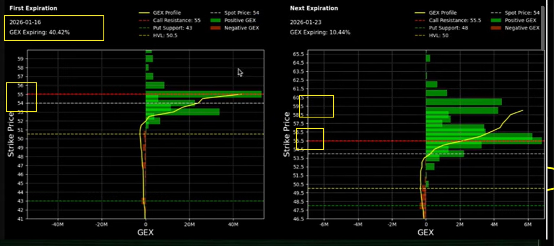The image size is (554, 246).
Task: Click the orange negative GEX bar at strike 43
Action: pos(144,201)
